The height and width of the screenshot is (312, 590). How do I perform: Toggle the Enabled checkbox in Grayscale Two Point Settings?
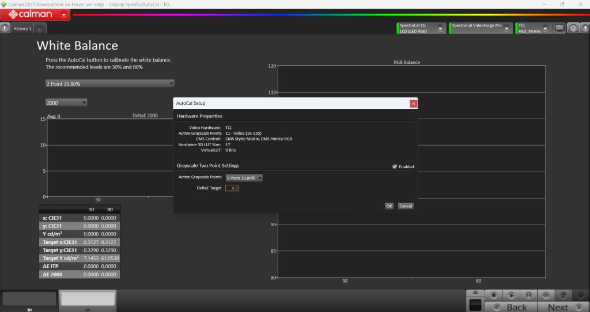pyautogui.click(x=395, y=166)
